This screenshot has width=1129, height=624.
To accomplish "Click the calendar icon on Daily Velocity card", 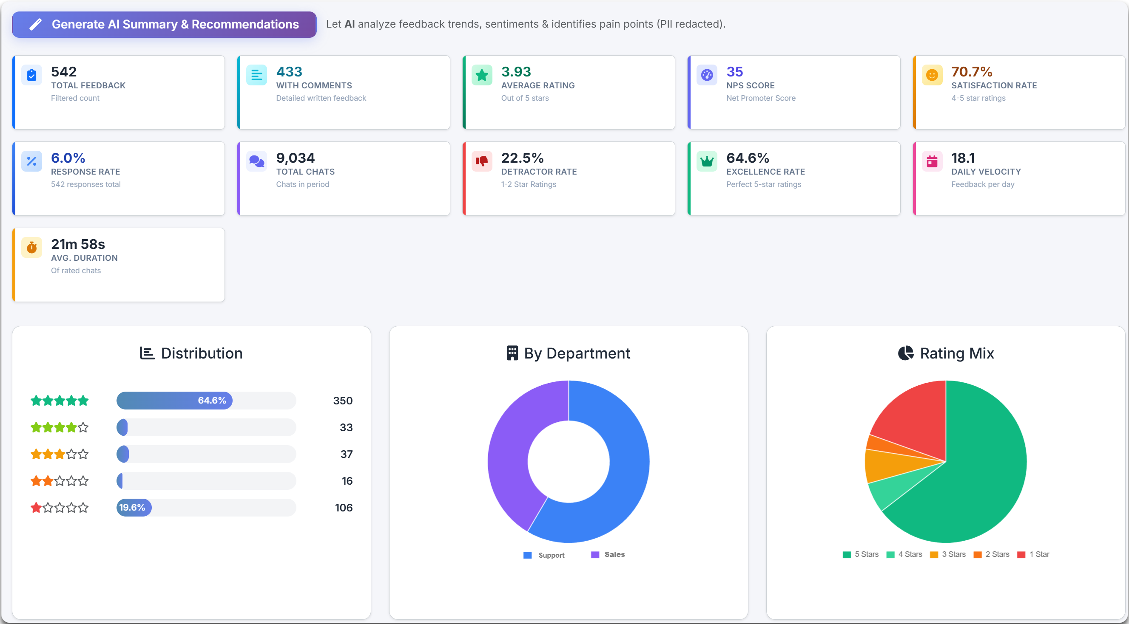I will [x=933, y=161].
